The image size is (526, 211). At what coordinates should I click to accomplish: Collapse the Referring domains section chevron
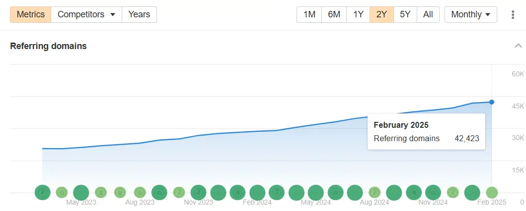pyautogui.click(x=518, y=46)
